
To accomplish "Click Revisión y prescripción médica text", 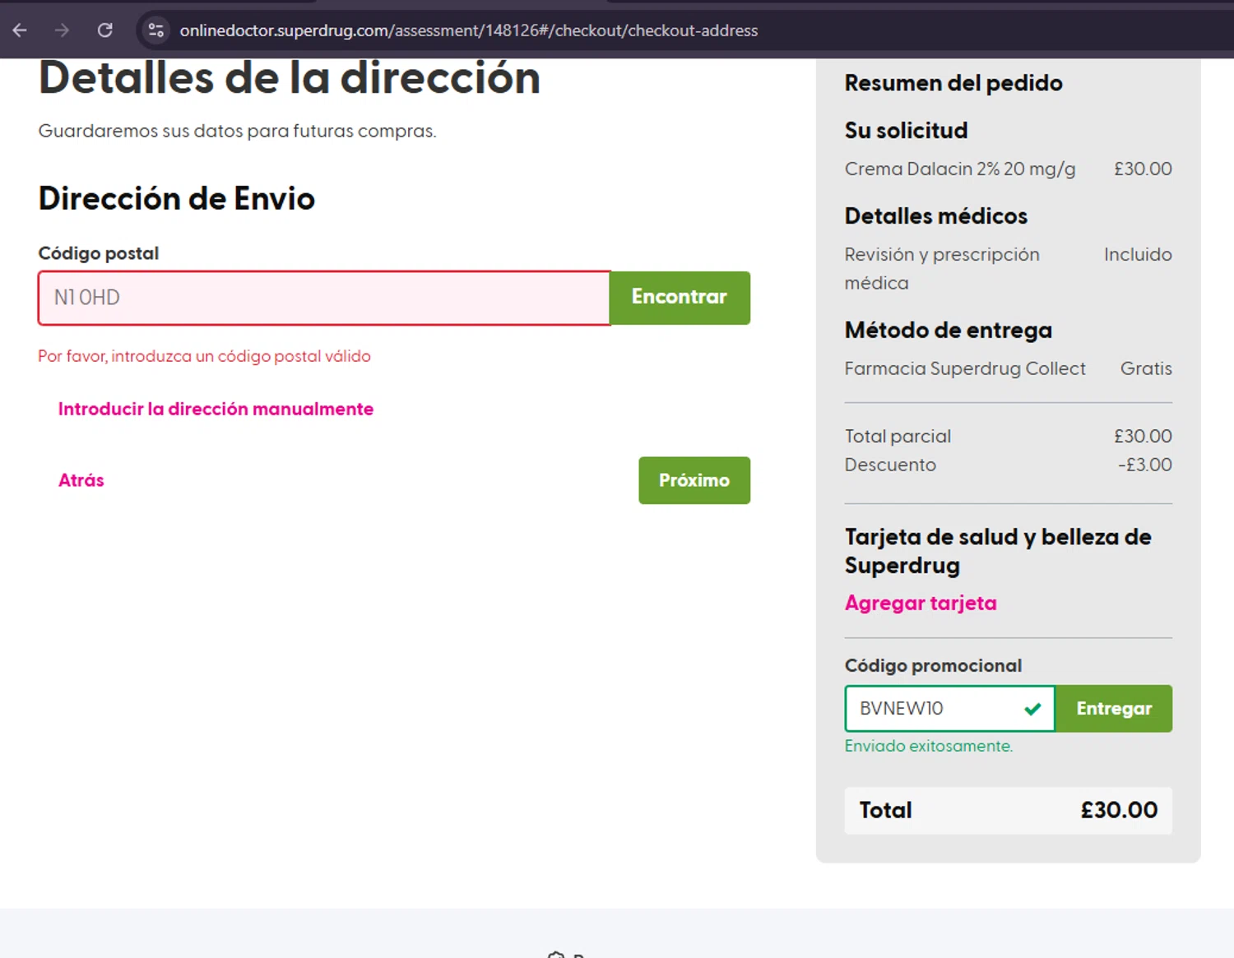I will pyautogui.click(x=942, y=268).
